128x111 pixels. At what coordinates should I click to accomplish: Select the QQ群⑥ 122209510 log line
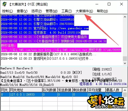click(x=38, y=19)
